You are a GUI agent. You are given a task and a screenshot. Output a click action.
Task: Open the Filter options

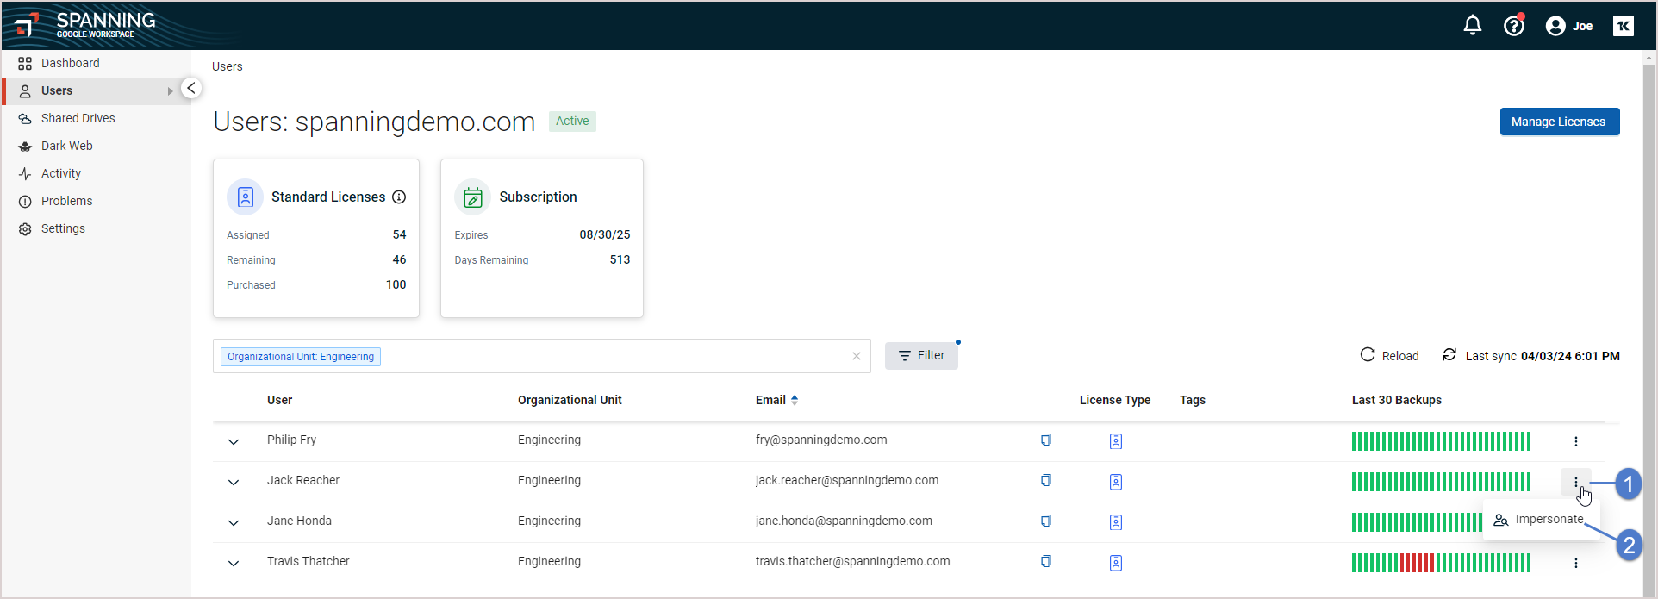(x=920, y=356)
